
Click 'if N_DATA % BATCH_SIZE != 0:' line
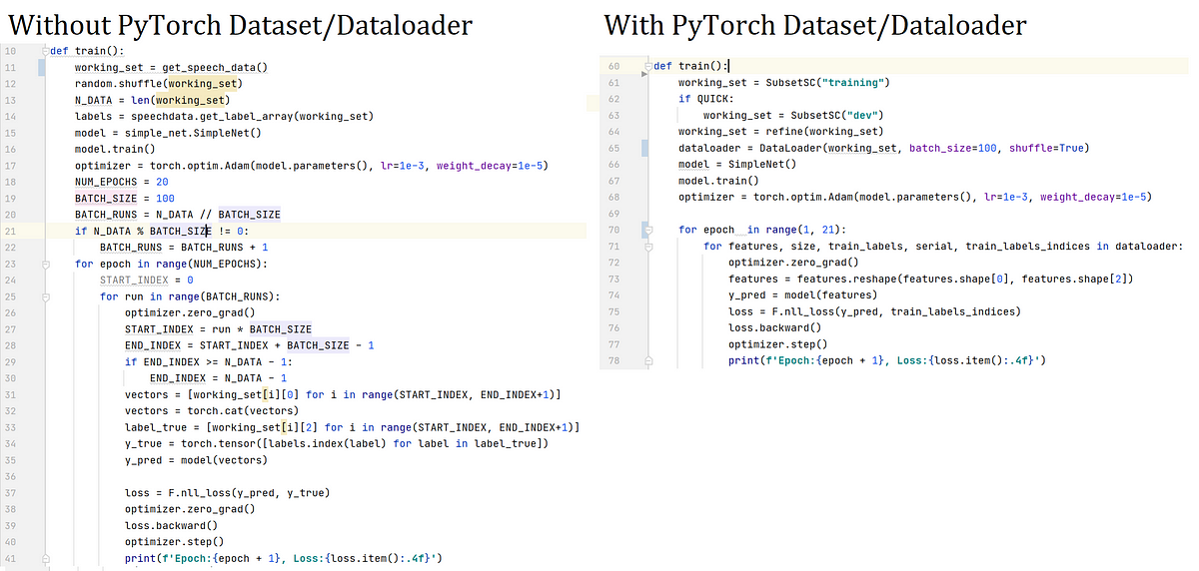[x=162, y=231]
